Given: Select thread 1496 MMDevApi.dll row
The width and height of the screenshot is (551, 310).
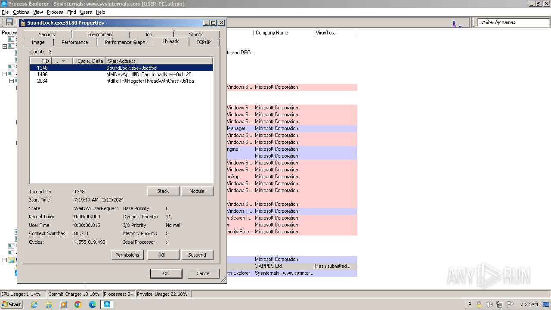Looking at the screenshot, I should [x=121, y=74].
